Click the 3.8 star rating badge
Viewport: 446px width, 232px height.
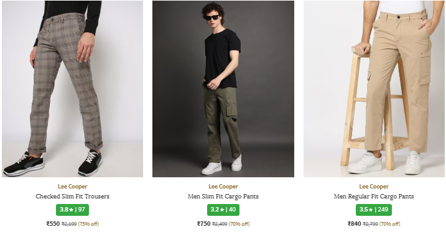click(x=73, y=210)
